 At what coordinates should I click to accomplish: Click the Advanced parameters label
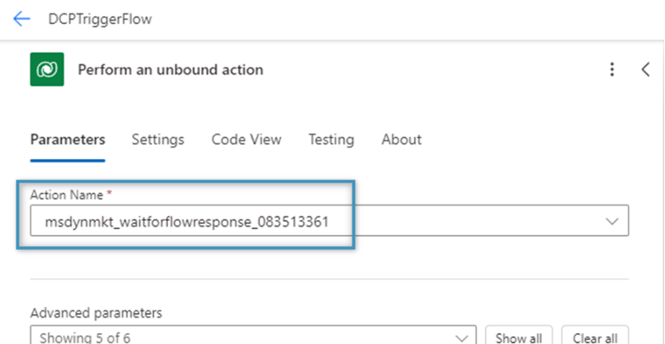[96, 313]
